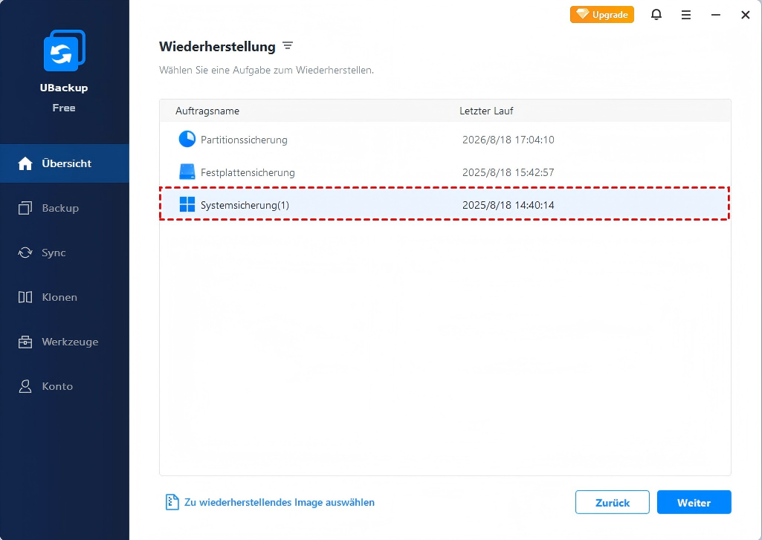
Task: Click the Systemsicherung Windows logo icon
Action: tap(187, 205)
